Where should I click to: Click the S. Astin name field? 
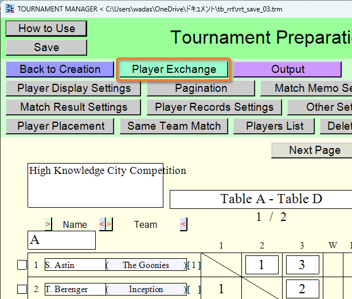(75, 265)
